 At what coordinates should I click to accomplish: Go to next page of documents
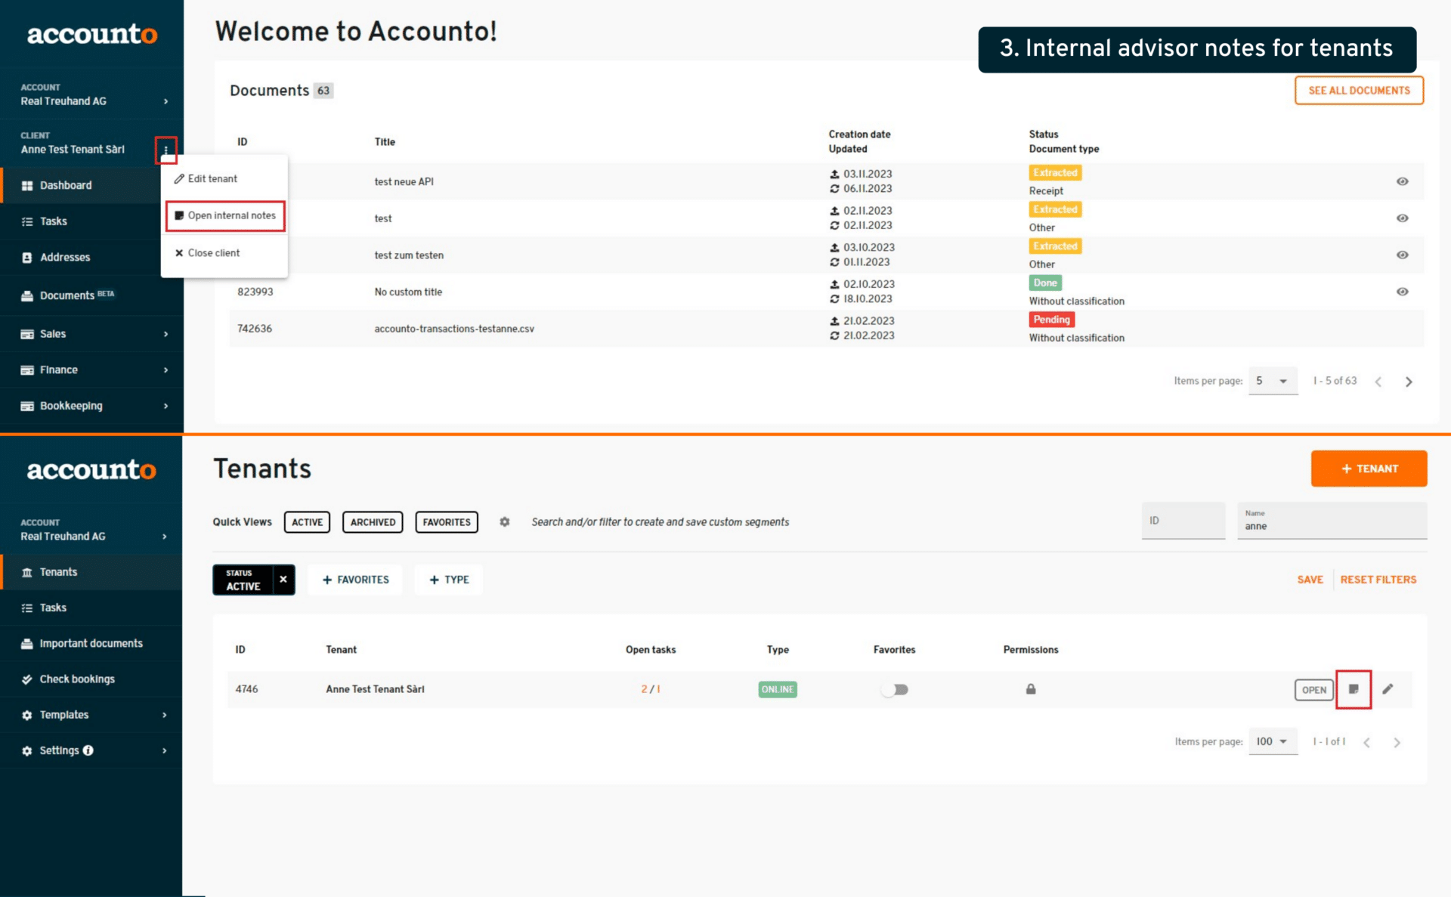[x=1409, y=382]
